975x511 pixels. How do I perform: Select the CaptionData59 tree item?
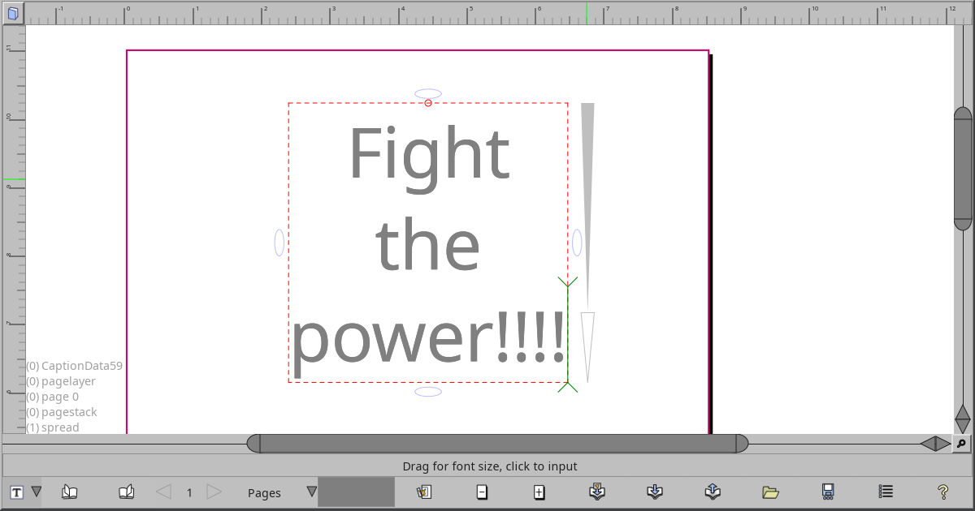tap(74, 366)
